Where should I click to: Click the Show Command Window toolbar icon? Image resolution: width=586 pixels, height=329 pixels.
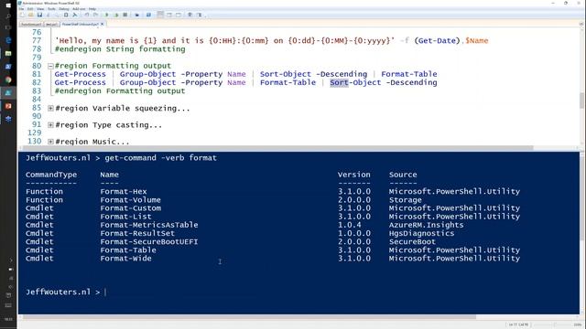click(x=190, y=15)
